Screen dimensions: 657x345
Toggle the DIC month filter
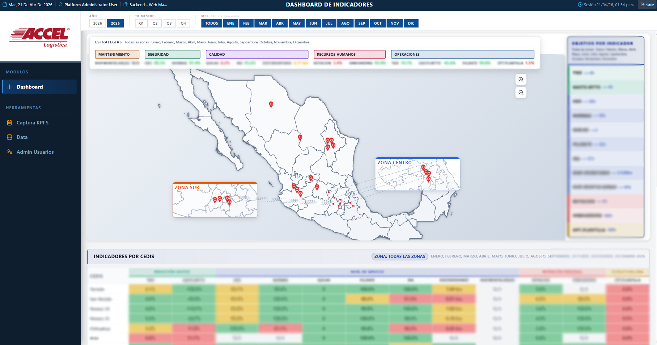pos(411,23)
